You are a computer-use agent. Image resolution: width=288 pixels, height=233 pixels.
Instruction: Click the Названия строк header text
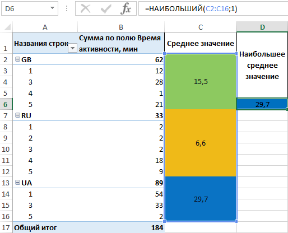(41, 43)
